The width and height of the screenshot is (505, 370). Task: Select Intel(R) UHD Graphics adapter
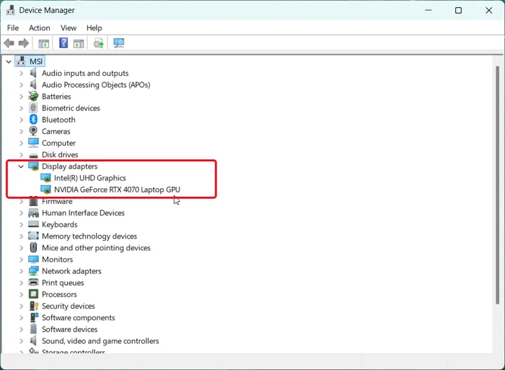[90, 178]
